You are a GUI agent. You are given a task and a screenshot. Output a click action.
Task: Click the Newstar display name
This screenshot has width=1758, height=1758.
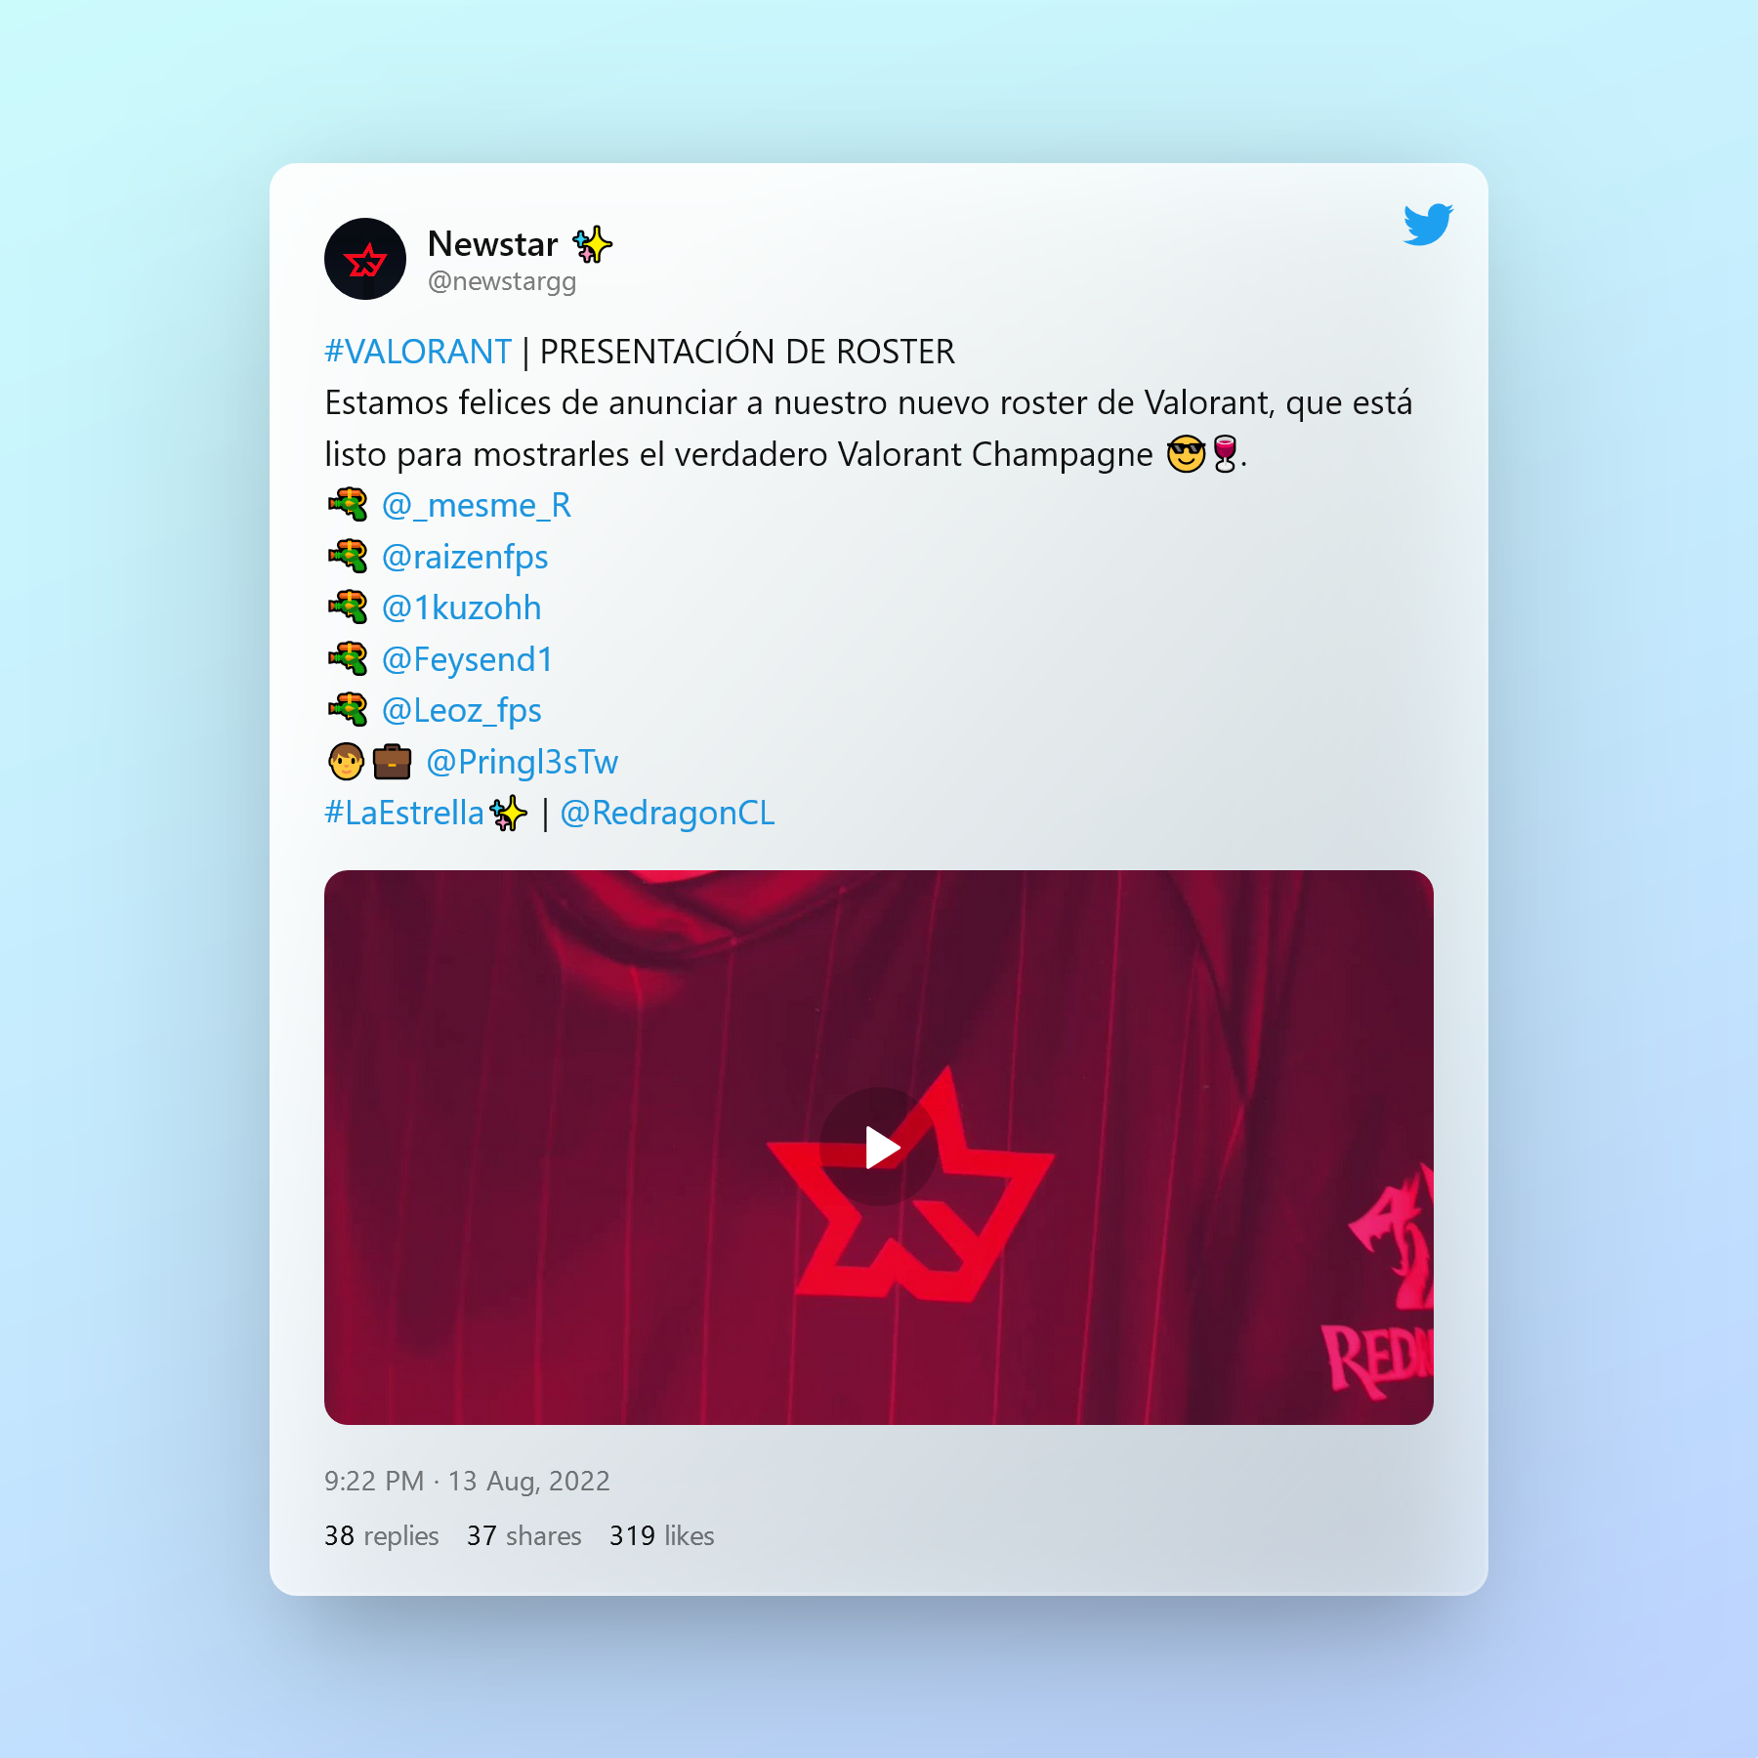click(493, 243)
